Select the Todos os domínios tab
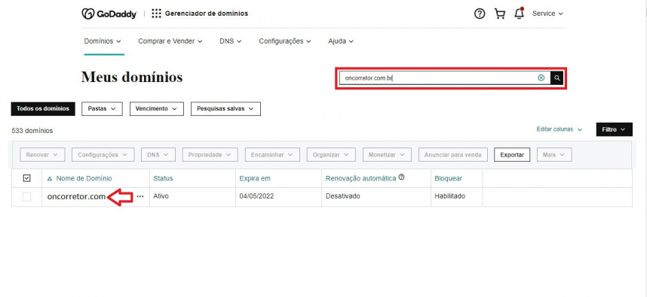Viewport: 647px width, 297px height. 43,108
